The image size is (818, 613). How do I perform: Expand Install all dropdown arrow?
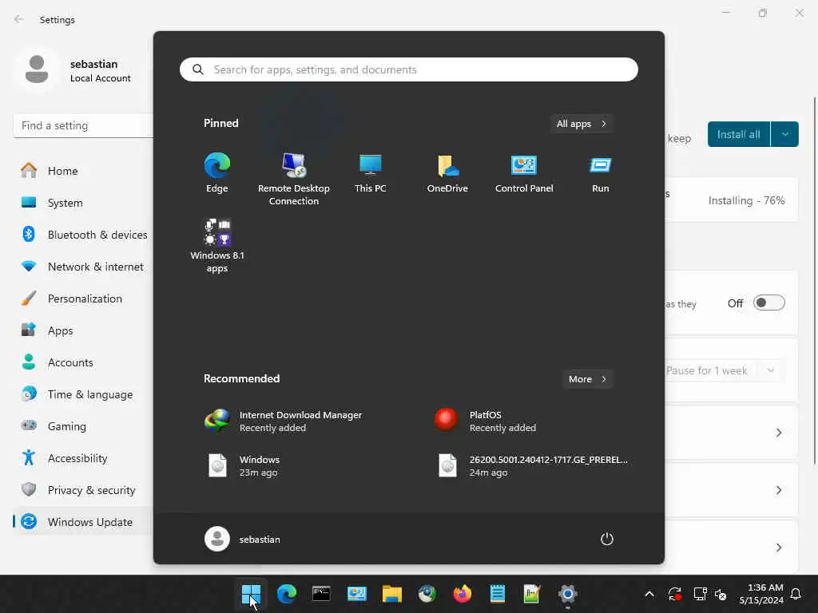784,134
